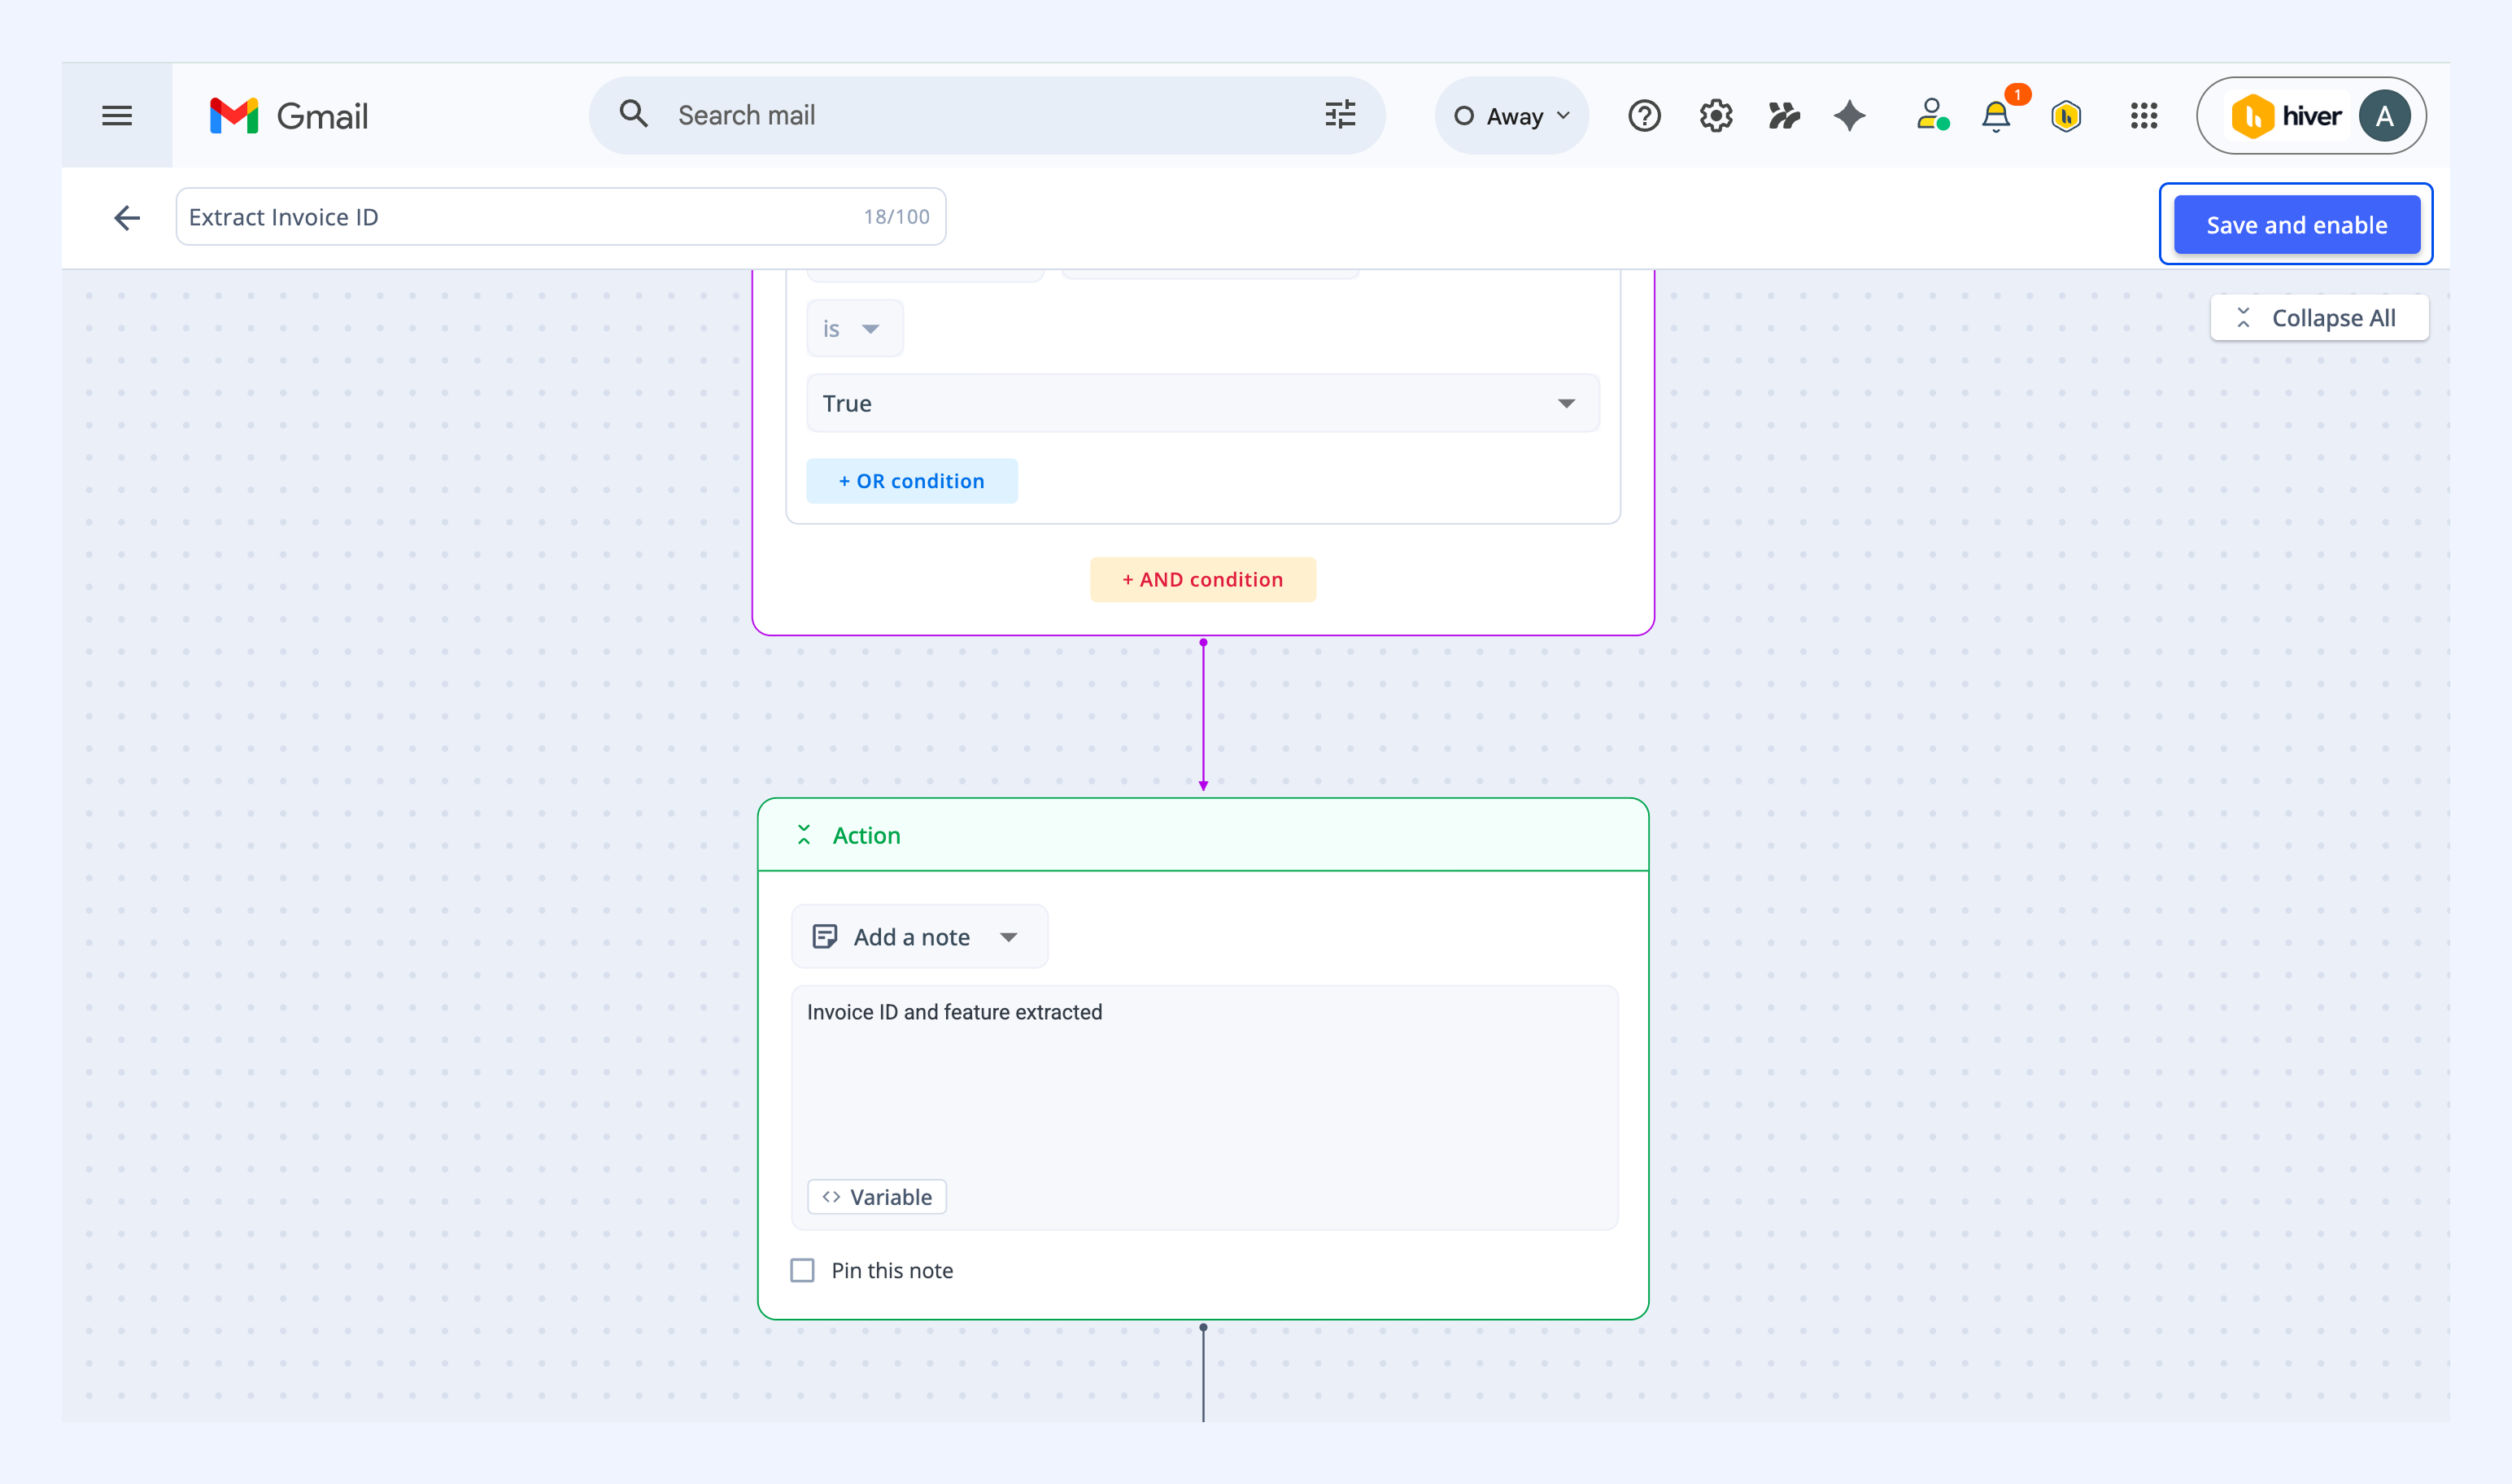
Task: Click the Hiver shield badge icon
Action: coord(2066,116)
